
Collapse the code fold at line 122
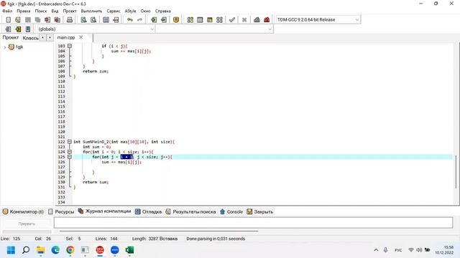point(70,142)
